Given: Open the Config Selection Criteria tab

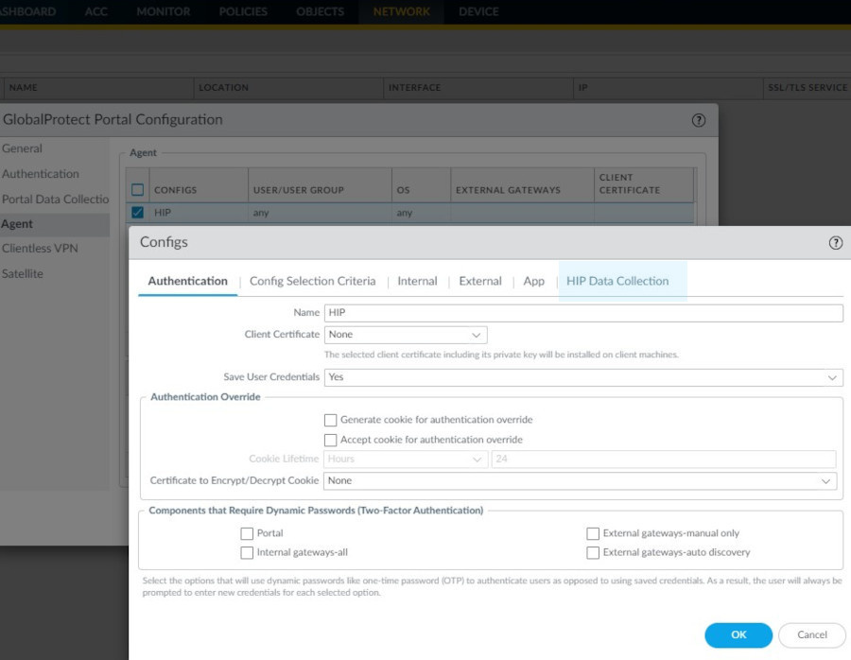Looking at the screenshot, I should tap(313, 281).
